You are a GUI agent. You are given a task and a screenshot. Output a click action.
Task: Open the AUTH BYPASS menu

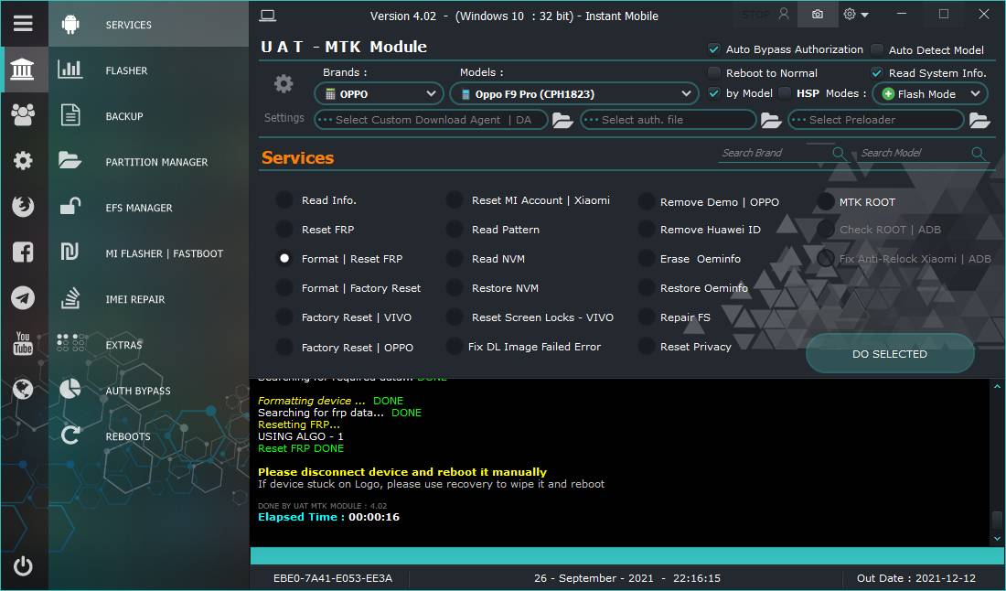click(x=149, y=390)
